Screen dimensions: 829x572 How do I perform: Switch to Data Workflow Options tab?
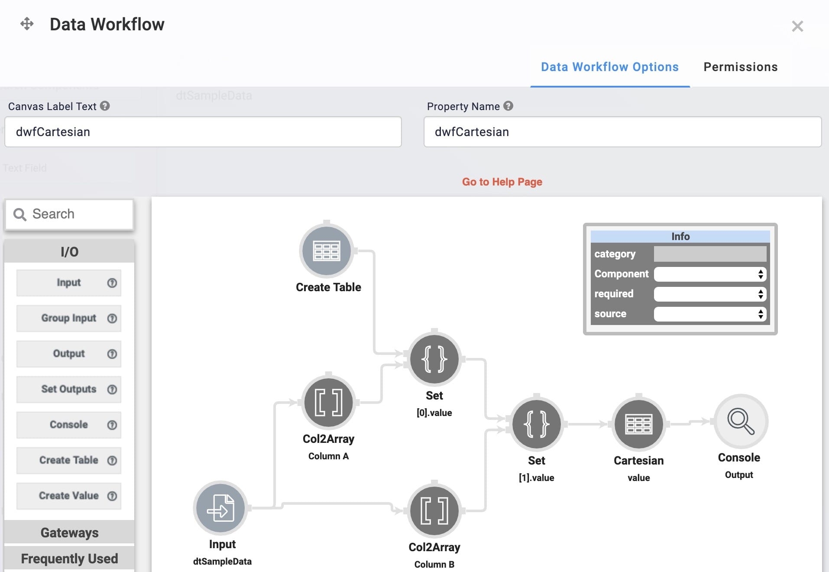coord(610,67)
